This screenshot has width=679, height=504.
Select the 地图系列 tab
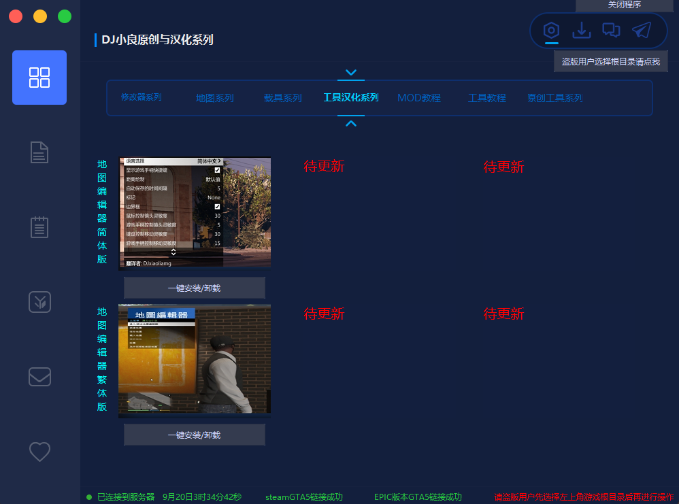click(215, 98)
